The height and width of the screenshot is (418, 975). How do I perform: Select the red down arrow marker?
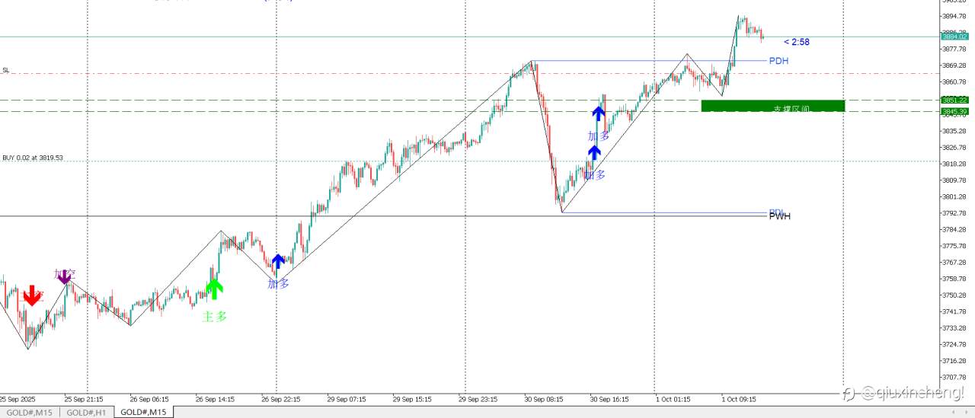pos(31,295)
